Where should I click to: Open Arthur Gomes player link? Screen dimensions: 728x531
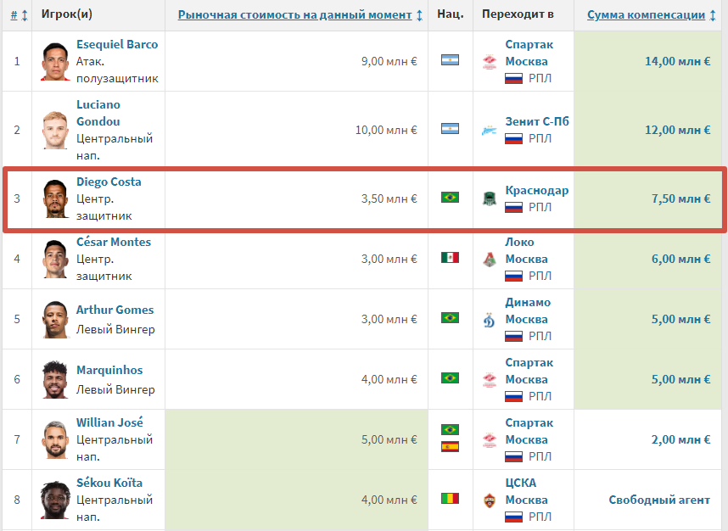(x=115, y=310)
